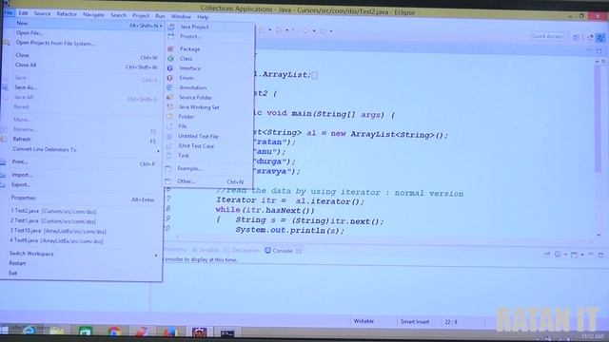The width and height of the screenshot is (609, 342).
Task: Create a new Package
Action: (x=189, y=48)
